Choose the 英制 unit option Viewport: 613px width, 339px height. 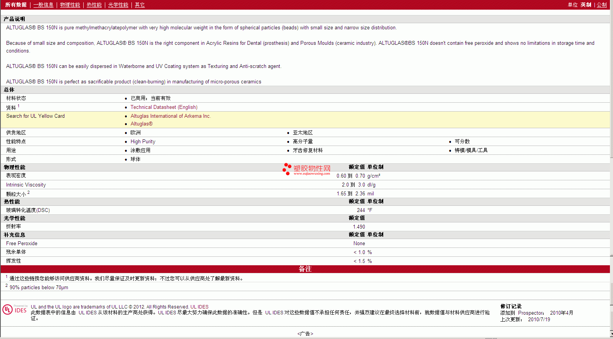pos(586,5)
